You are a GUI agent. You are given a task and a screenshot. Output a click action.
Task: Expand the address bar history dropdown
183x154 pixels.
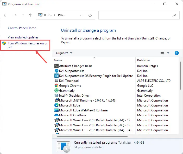pos(80,15)
